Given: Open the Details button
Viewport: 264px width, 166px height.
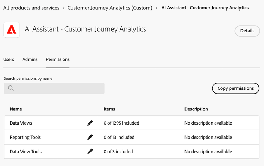Looking at the screenshot, I should [247, 31].
